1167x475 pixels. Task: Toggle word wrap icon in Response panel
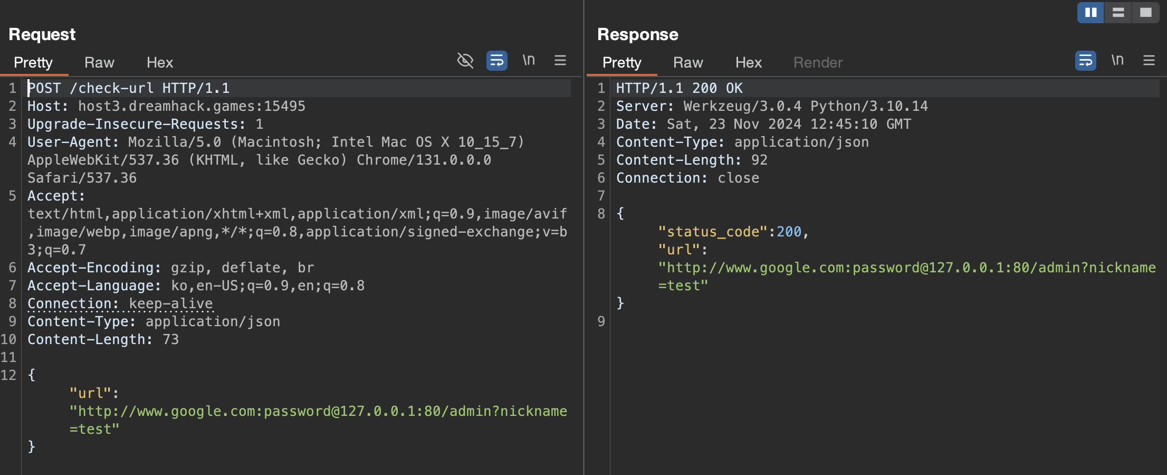point(1086,61)
